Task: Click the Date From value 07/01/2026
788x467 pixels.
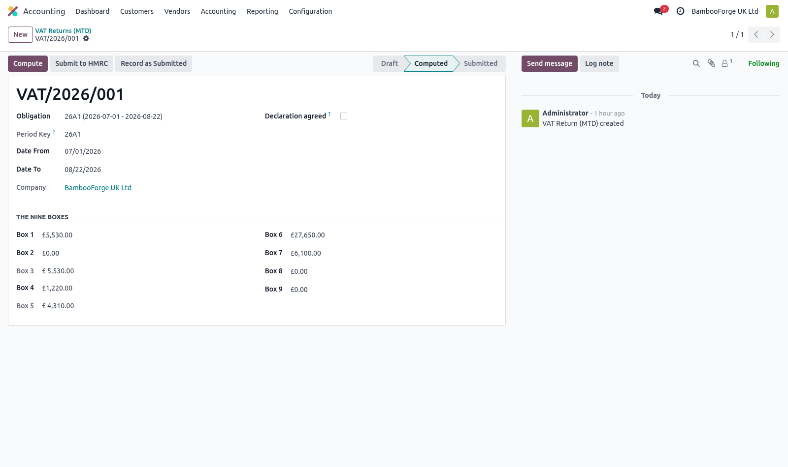Action: pos(83,151)
